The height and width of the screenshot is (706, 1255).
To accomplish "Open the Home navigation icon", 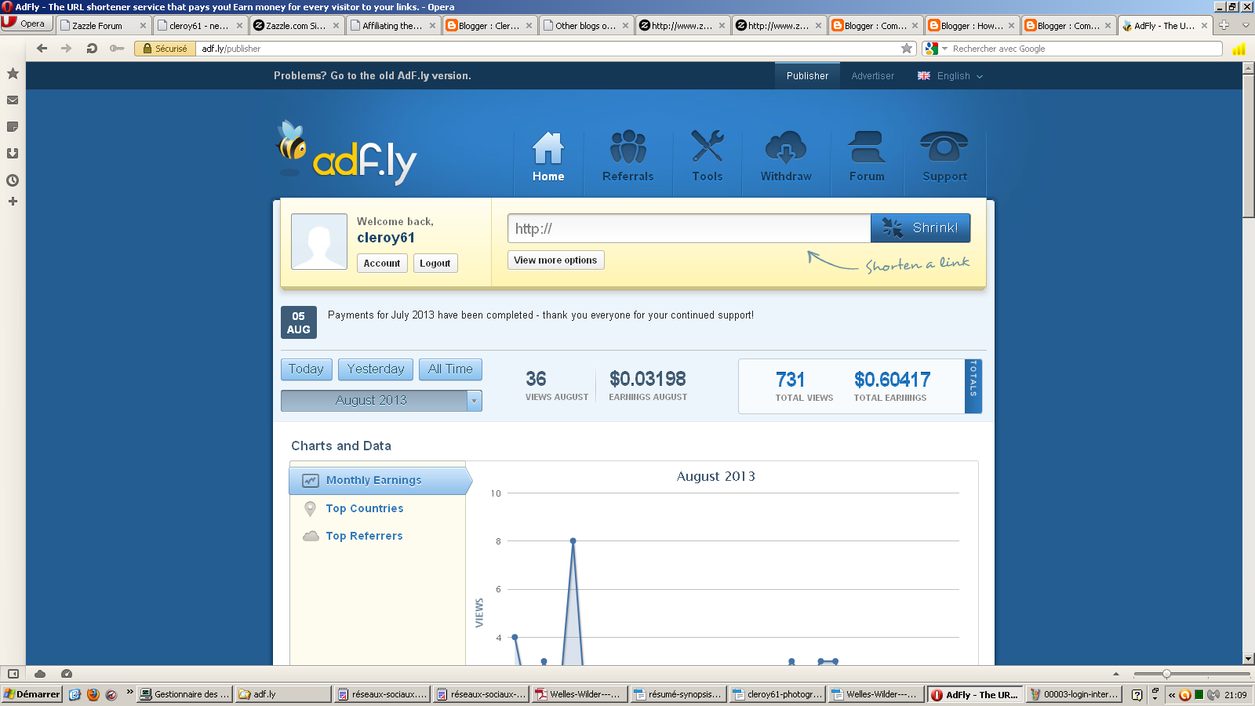I will tap(548, 147).
